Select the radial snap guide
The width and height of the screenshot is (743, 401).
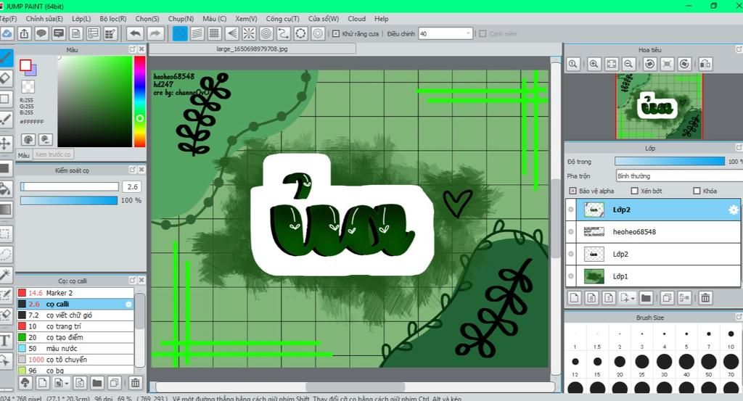coord(249,33)
